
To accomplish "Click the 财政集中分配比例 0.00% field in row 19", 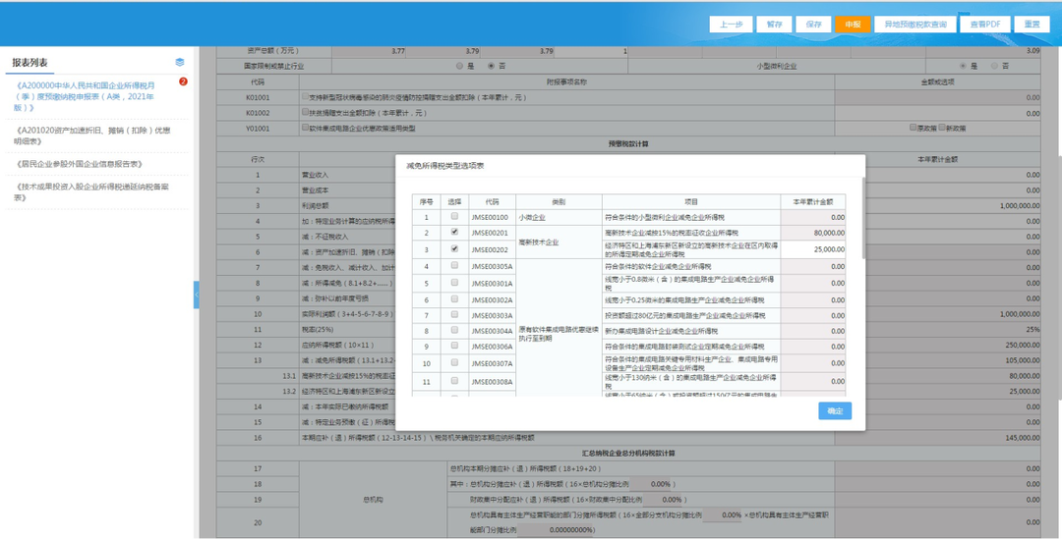I will coord(664,499).
